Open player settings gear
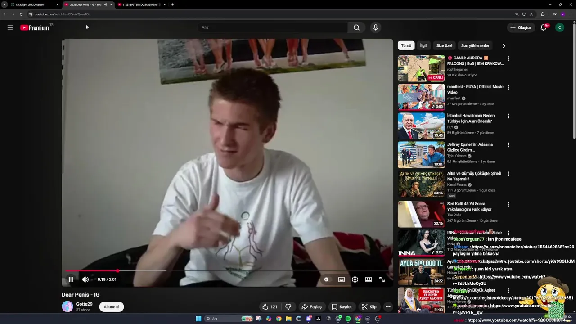Viewport: 576px width, 324px height. [355, 279]
